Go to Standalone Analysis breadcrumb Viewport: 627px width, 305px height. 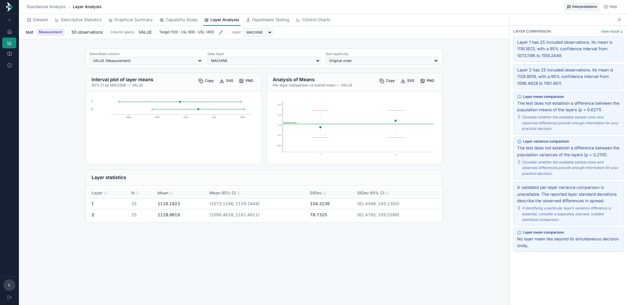(x=46, y=7)
